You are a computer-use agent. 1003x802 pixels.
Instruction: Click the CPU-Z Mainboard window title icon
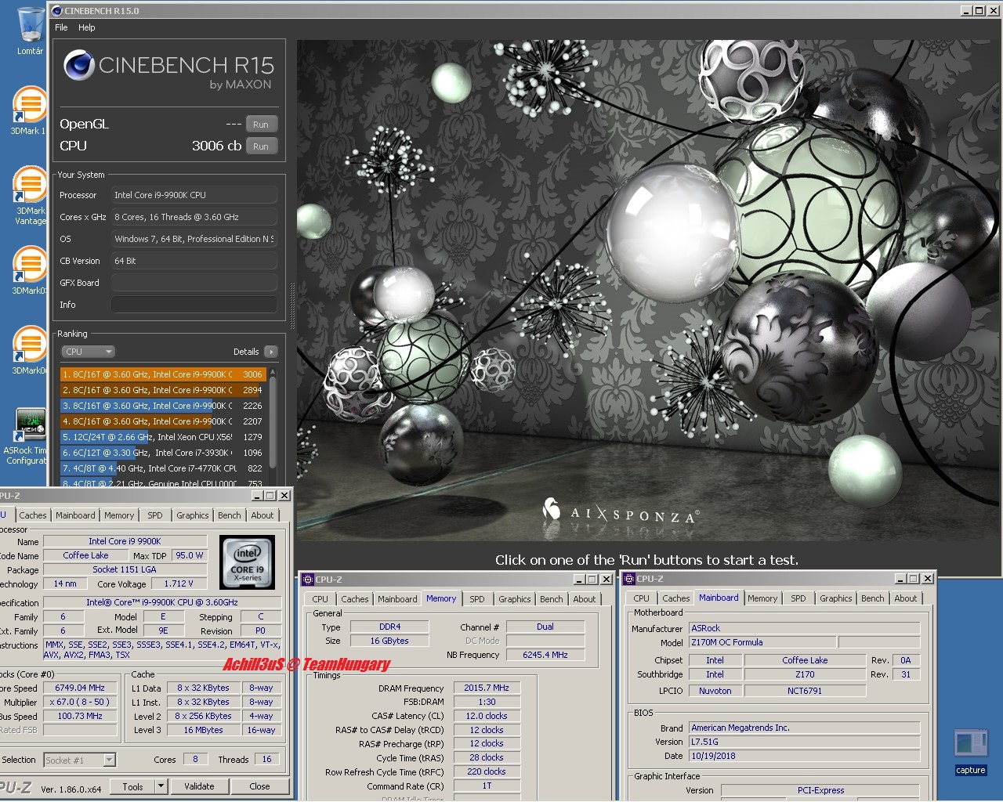tap(629, 579)
